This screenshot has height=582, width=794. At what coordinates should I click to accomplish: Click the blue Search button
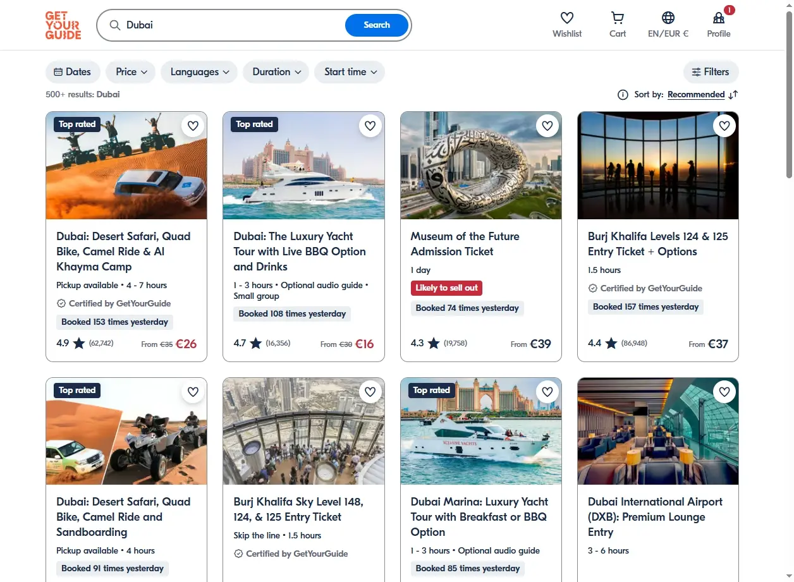point(377,25)
